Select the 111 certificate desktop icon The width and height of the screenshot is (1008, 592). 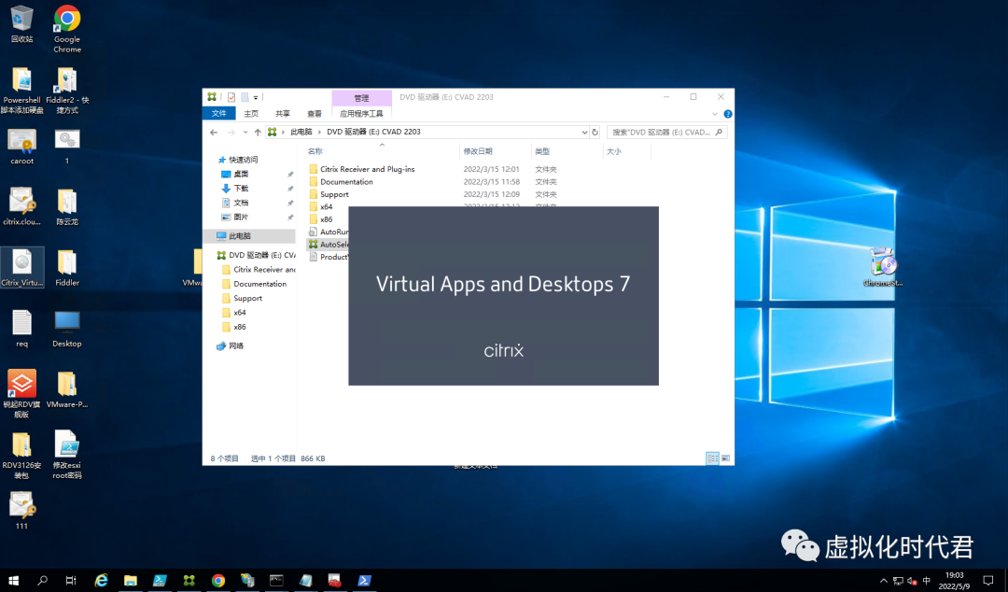pyautogui.click(x=21, y=510)
